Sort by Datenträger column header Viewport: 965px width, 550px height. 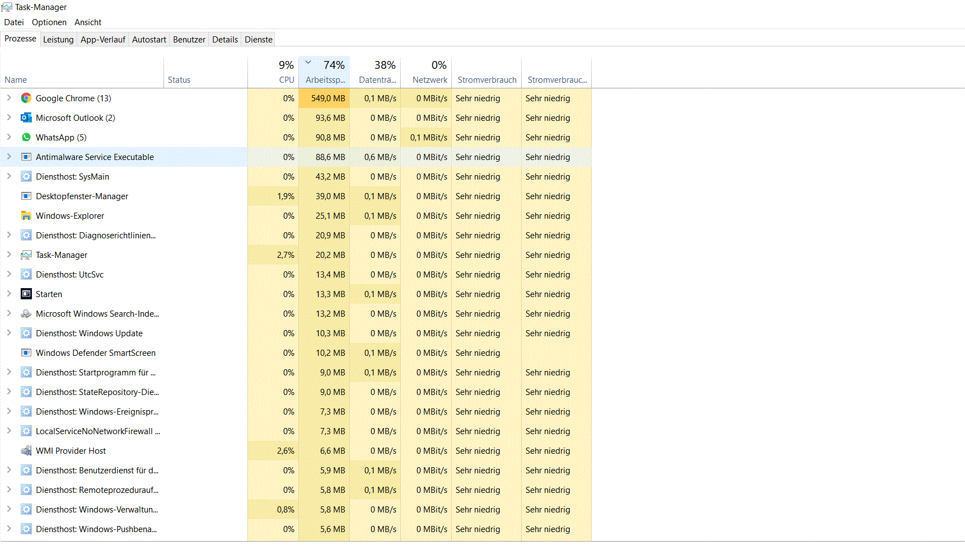tap(375, 73)
